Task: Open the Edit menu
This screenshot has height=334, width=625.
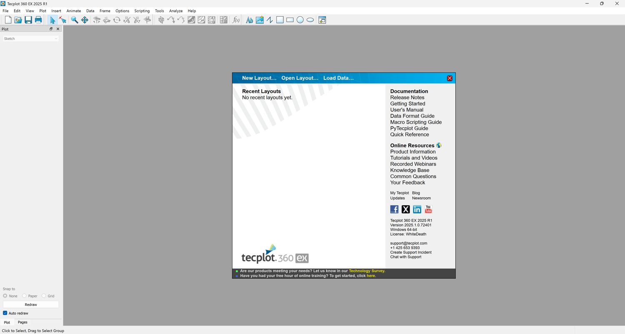Action: click(17, 11)
